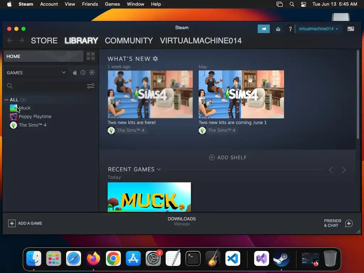Open GarageBand in the dock
Viewport: 364px width, 273px height.
coord(213,258)
